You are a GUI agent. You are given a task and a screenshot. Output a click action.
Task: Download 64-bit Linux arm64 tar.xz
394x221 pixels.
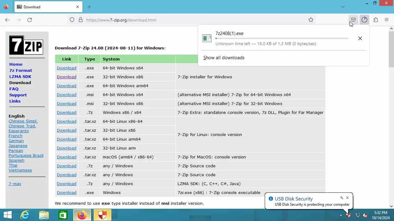click(66, 139)
